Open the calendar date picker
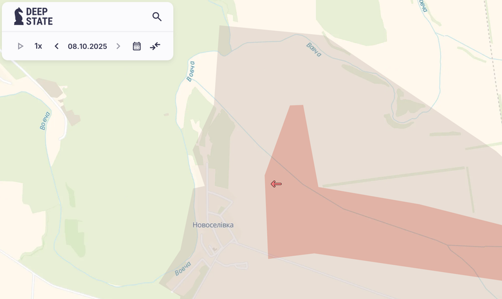The height and width of the screenshot is (299, 502). pos(136,46)
